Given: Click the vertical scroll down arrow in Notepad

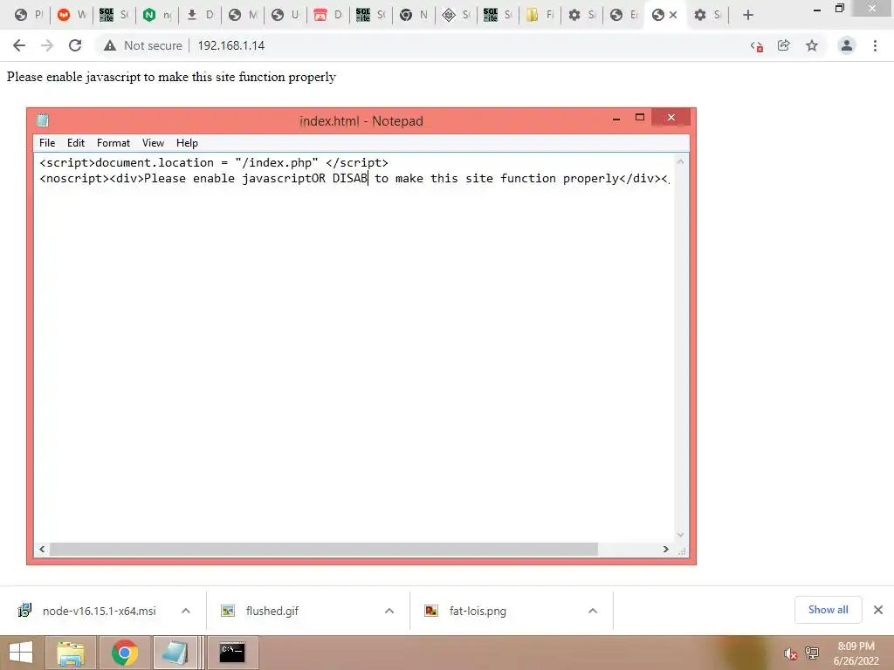Looking at the screenshot, I should point(680,535).
